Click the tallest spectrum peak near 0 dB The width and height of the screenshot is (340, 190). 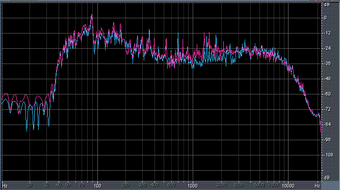click(x=92, y=16)
